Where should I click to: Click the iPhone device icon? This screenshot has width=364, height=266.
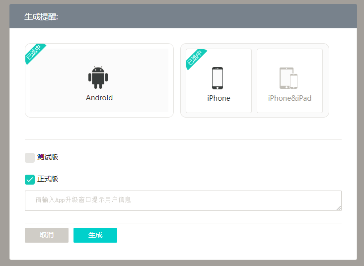click(x=218, y=78)
